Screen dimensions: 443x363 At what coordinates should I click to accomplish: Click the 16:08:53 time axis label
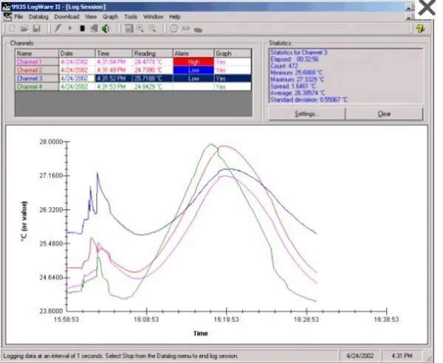pyautogui.click(x=146, y=319)
